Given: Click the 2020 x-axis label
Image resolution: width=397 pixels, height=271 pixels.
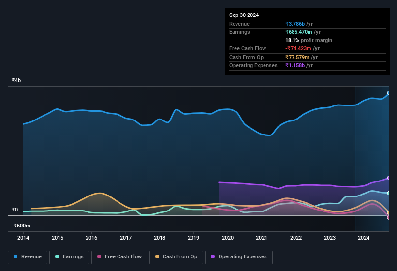Looking at the screenshot, I should (x=228, y=238).
